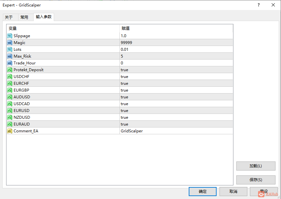Click the integer icon beside Magic

(10, 43)
